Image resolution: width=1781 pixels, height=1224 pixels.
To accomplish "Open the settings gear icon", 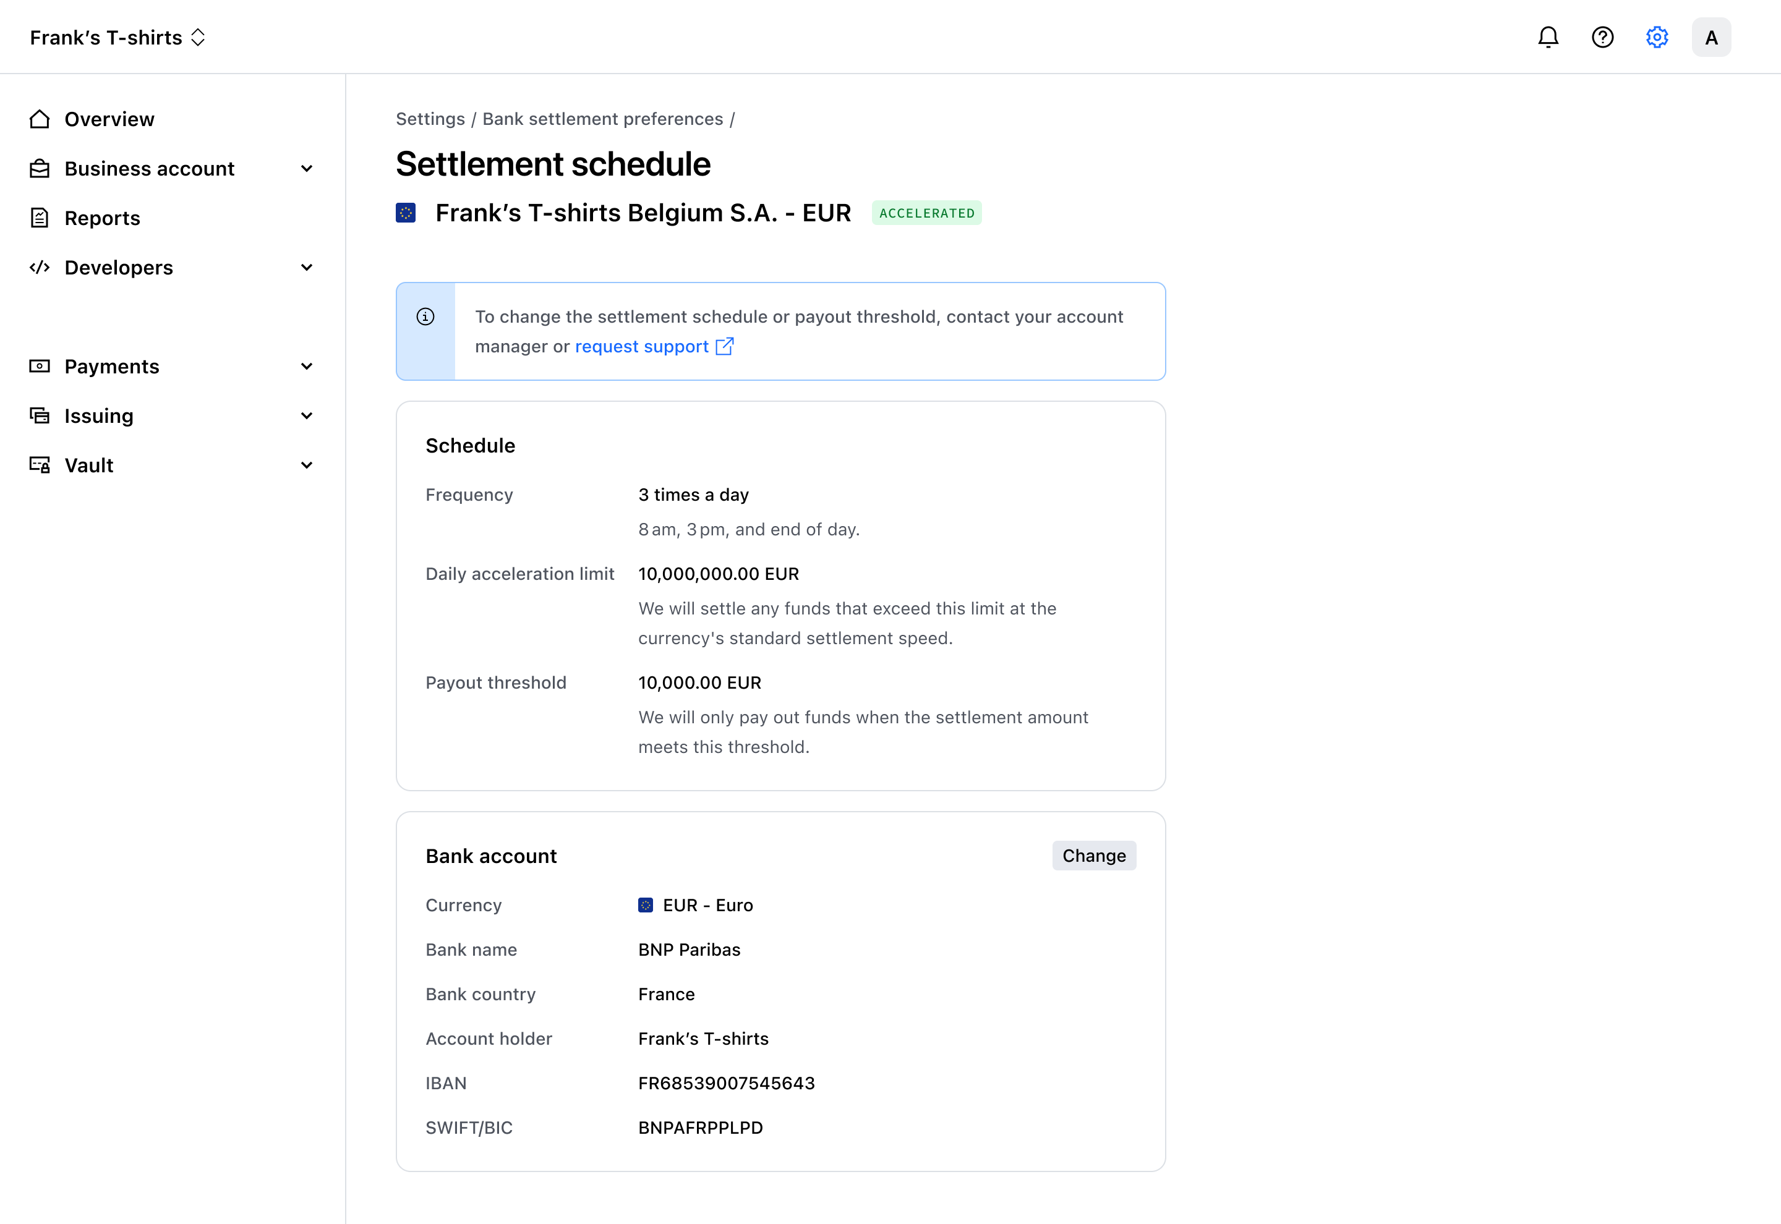I will (x=1657, y=37).
